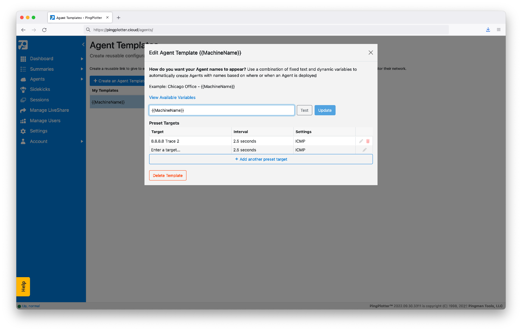The image size is (522, 331).
Task: Click the Manage LiveShare share arrow icon
Action: tap(23, 110)
